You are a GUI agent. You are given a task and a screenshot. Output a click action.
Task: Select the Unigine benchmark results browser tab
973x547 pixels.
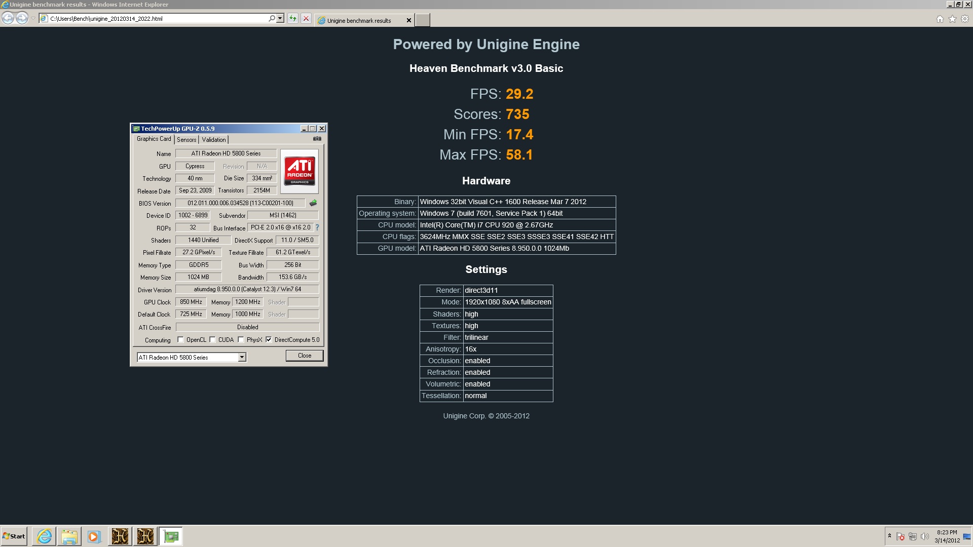[359, 21]
